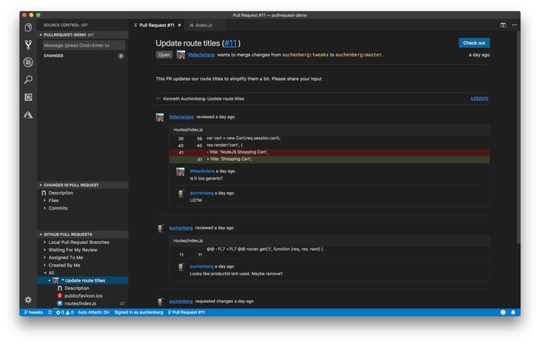Open the Explorer view in activity bar

tap(29, 27)
